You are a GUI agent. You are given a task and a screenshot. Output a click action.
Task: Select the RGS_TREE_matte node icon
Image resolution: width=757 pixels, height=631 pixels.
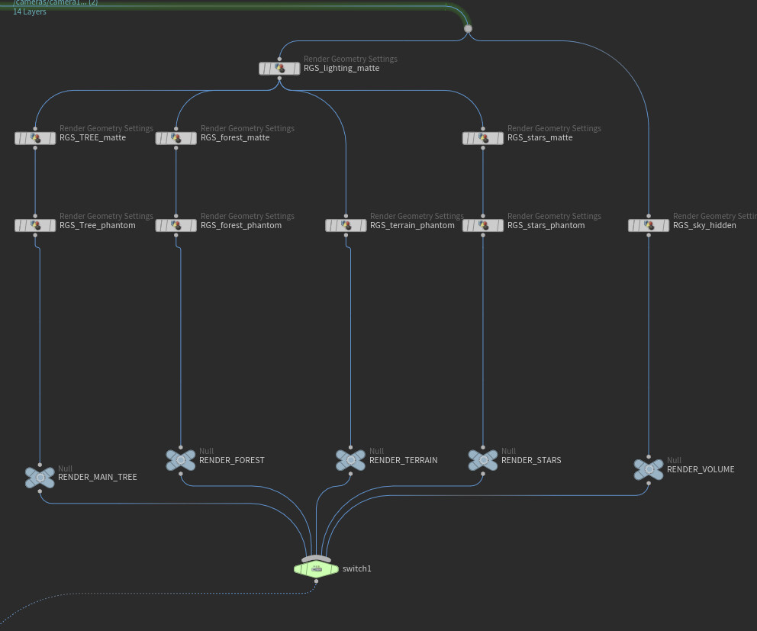click(x=35, y=139)
